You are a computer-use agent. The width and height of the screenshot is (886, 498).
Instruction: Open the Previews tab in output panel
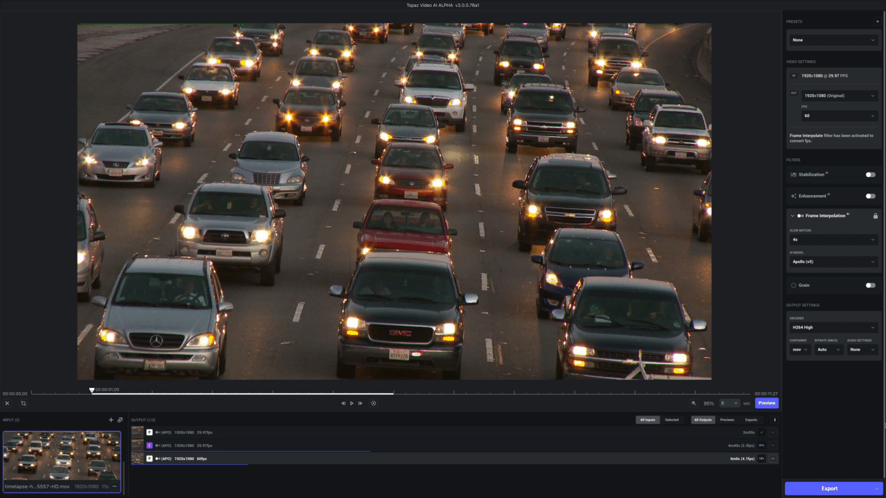coord(726,420)
